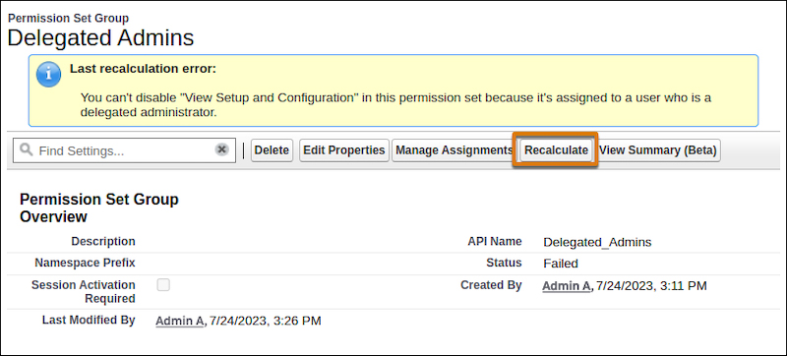Focus the Find Settings search field
The image size is (787, 356).
[124, 150]
